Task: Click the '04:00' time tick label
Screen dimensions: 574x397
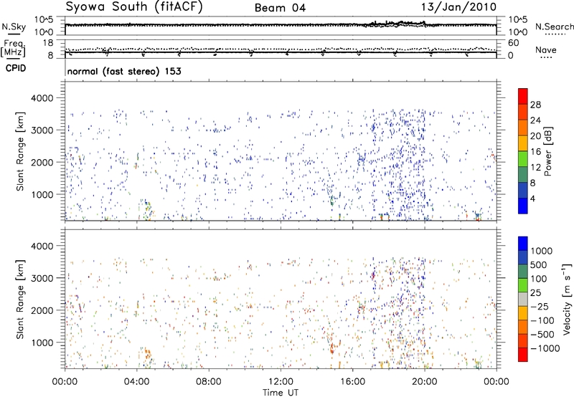Action: coord(136,382)
